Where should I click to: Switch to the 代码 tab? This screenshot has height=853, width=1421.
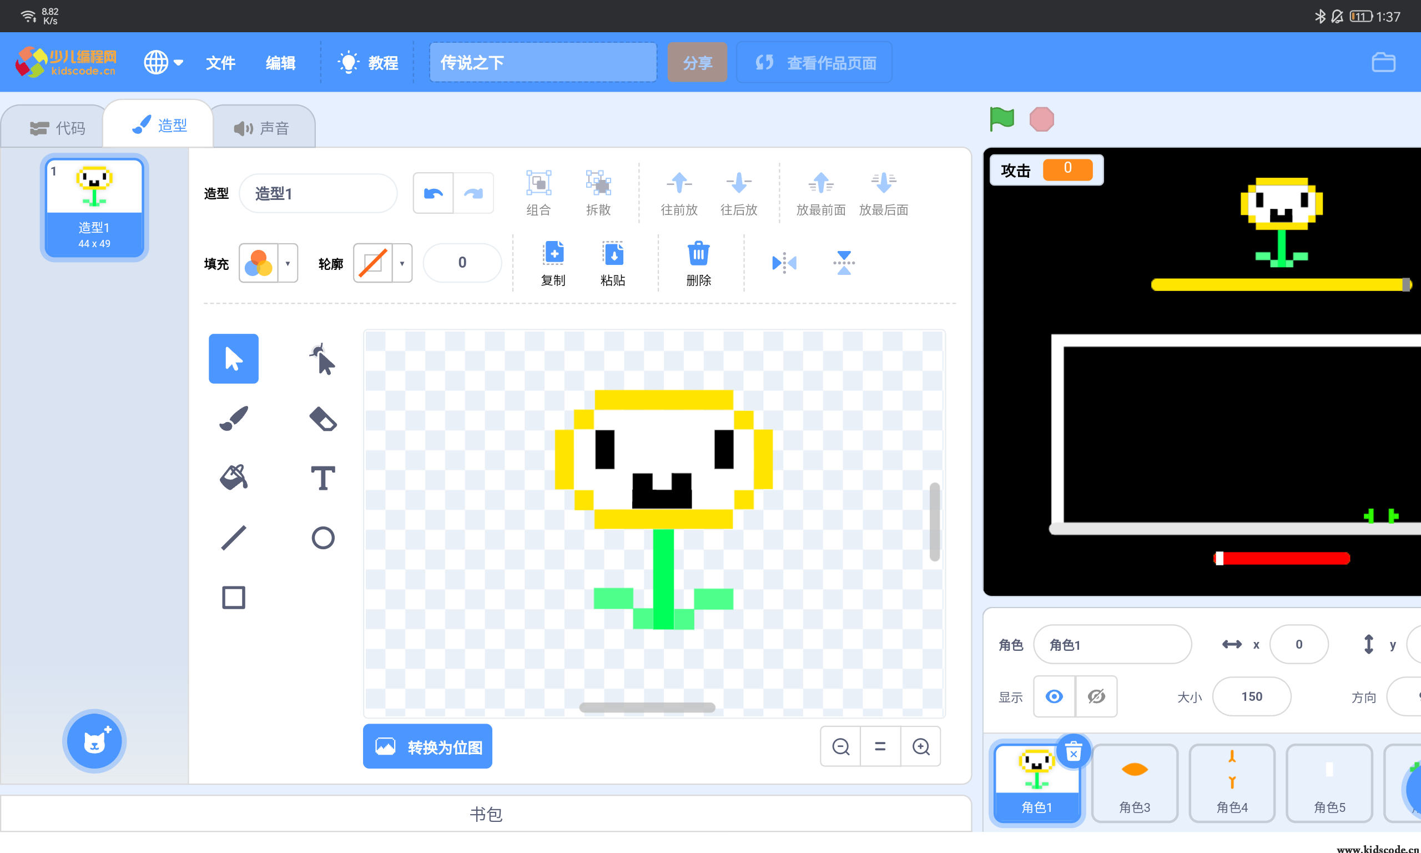(x=57, y=128)
